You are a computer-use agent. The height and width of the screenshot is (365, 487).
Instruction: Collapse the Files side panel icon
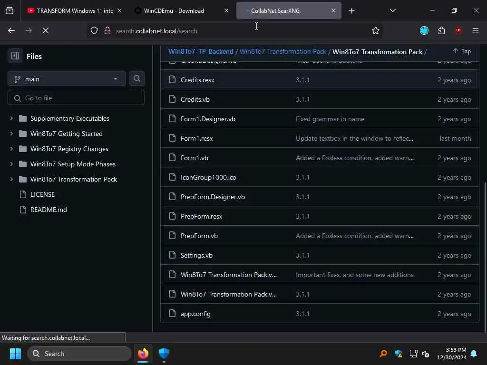coord(15,56)
